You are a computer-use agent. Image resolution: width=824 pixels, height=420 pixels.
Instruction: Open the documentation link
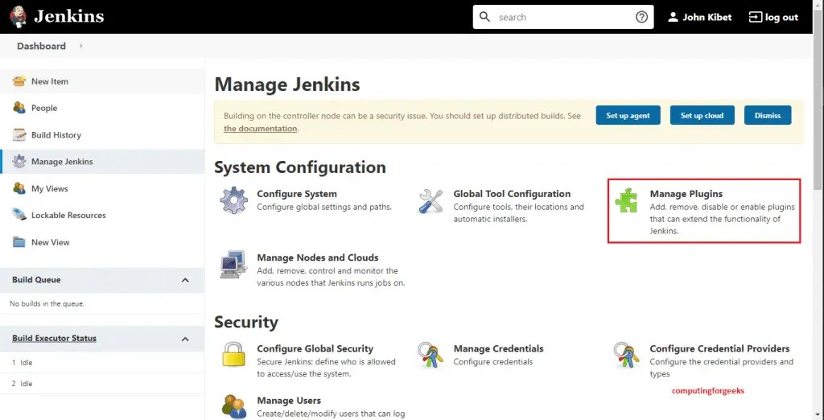[x=260, y=128]
